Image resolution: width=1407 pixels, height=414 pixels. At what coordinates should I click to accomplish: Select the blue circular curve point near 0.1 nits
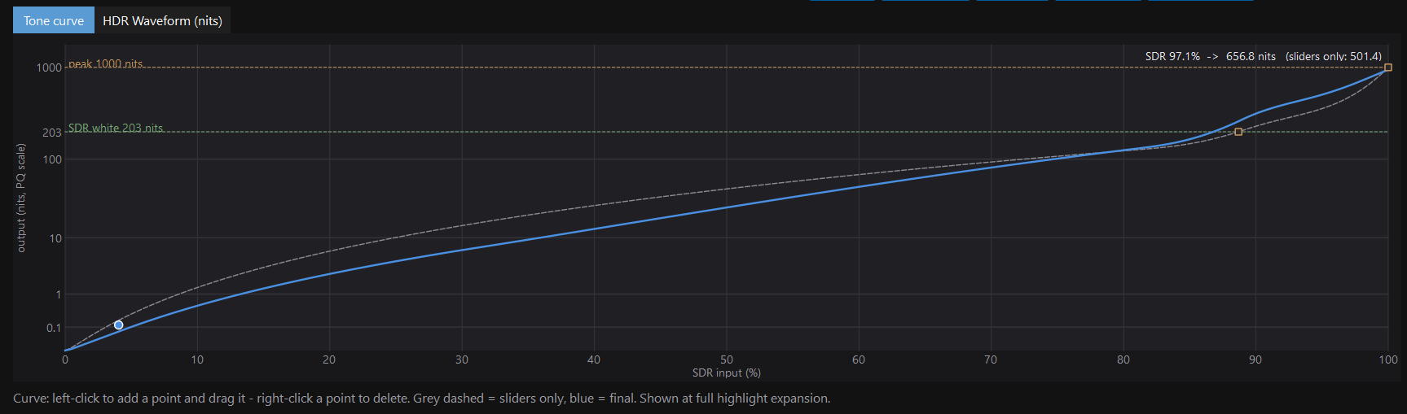click(x=118, y=325)
